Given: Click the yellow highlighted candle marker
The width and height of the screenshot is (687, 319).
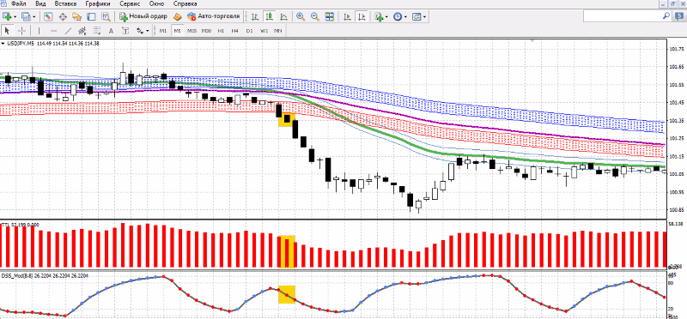Looking at the screenshot, I should point(287,119).
